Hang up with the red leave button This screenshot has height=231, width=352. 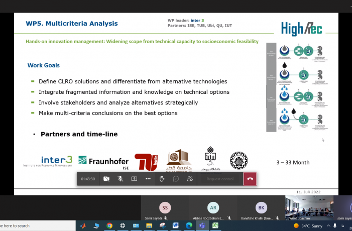click(250, 179)
